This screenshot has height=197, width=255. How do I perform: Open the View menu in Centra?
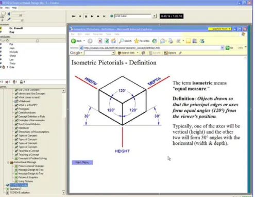(7, 8)
